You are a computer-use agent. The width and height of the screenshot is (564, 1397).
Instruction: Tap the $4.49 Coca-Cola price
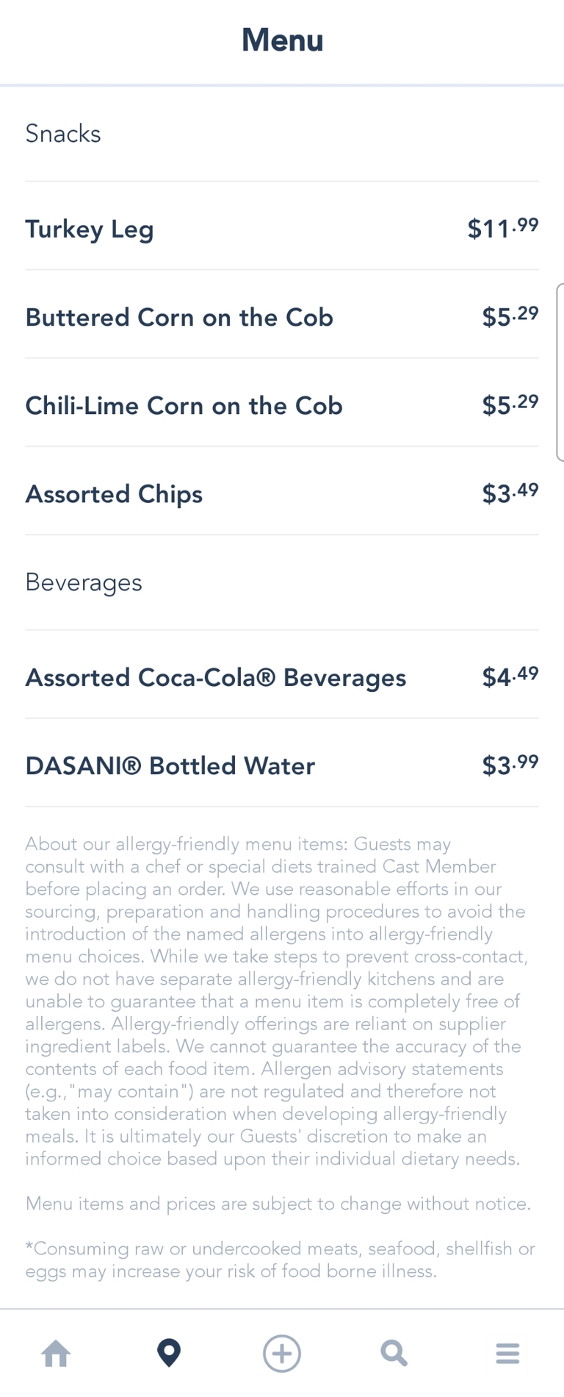[x=510, y=676]
